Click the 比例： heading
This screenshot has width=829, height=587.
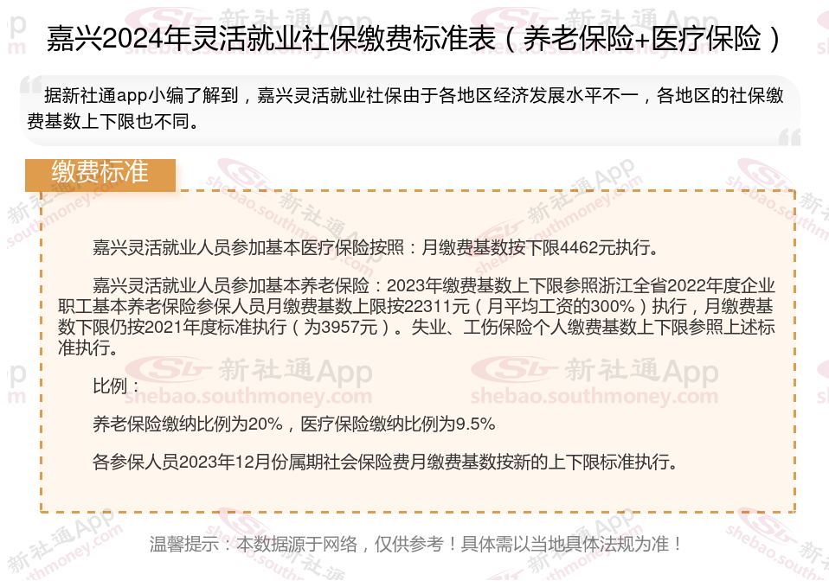116,386
